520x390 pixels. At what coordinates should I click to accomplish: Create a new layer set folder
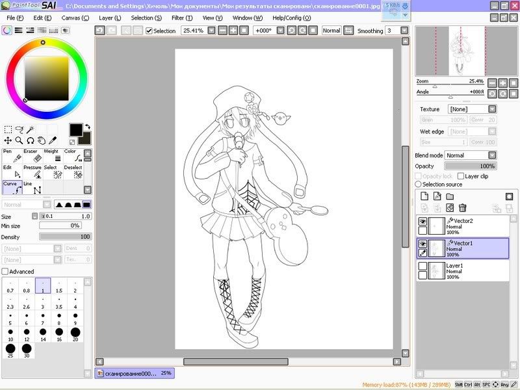[x=450, y=196]
